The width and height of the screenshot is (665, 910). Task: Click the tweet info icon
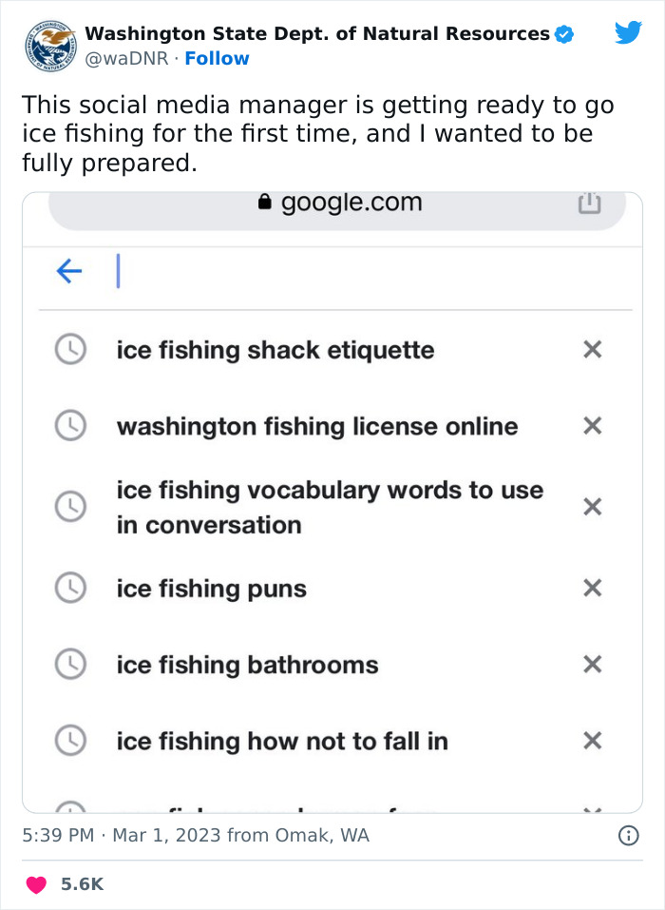coord(628,836)
